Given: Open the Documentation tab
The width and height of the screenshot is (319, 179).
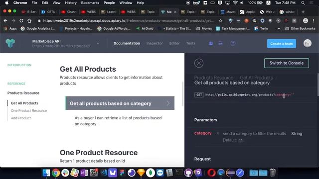Looking at the screenshot, I should (x=127, y=43).
